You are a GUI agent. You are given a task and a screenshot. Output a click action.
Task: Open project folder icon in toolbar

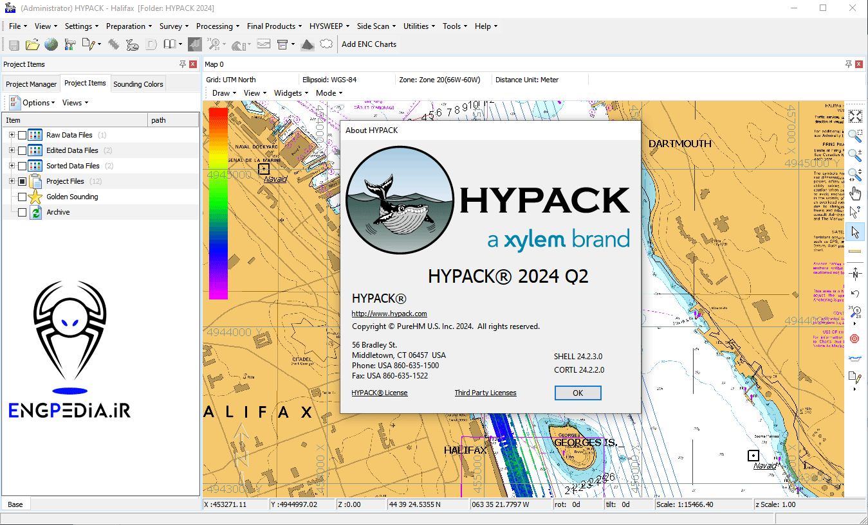point(32,44)
